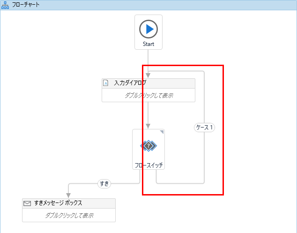The image size is (297, 233).
Task: Open ダブルクリックして表示 under すきメッセージ ボックス
Action: tap(69, 215)
